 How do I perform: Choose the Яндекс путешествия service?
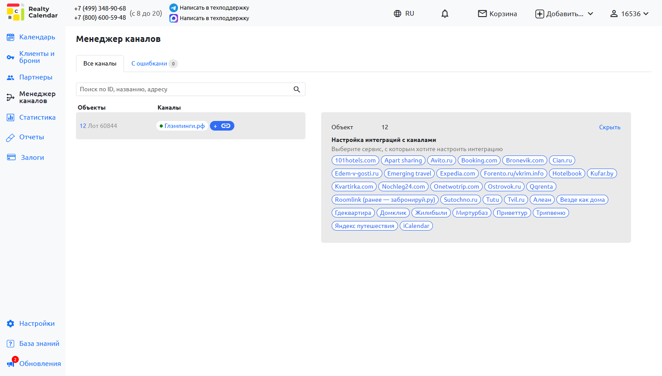364,226
